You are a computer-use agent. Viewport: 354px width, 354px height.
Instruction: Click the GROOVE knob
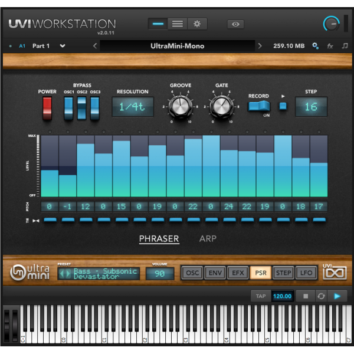[x=180, y=106]
